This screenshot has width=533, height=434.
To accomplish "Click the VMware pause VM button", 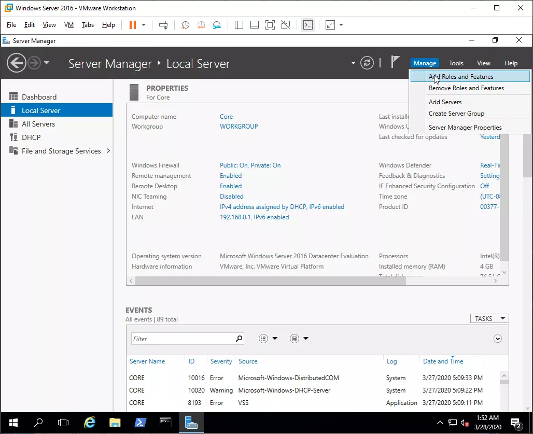I will tap(132, 25).
